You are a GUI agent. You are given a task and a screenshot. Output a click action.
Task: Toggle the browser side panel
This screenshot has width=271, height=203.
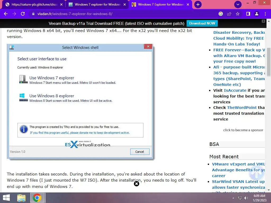(248, 14)
